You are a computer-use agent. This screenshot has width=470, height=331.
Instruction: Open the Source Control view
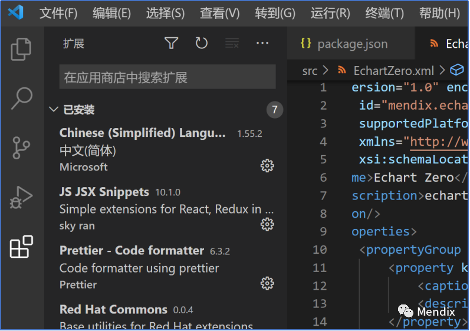(21, 148)
